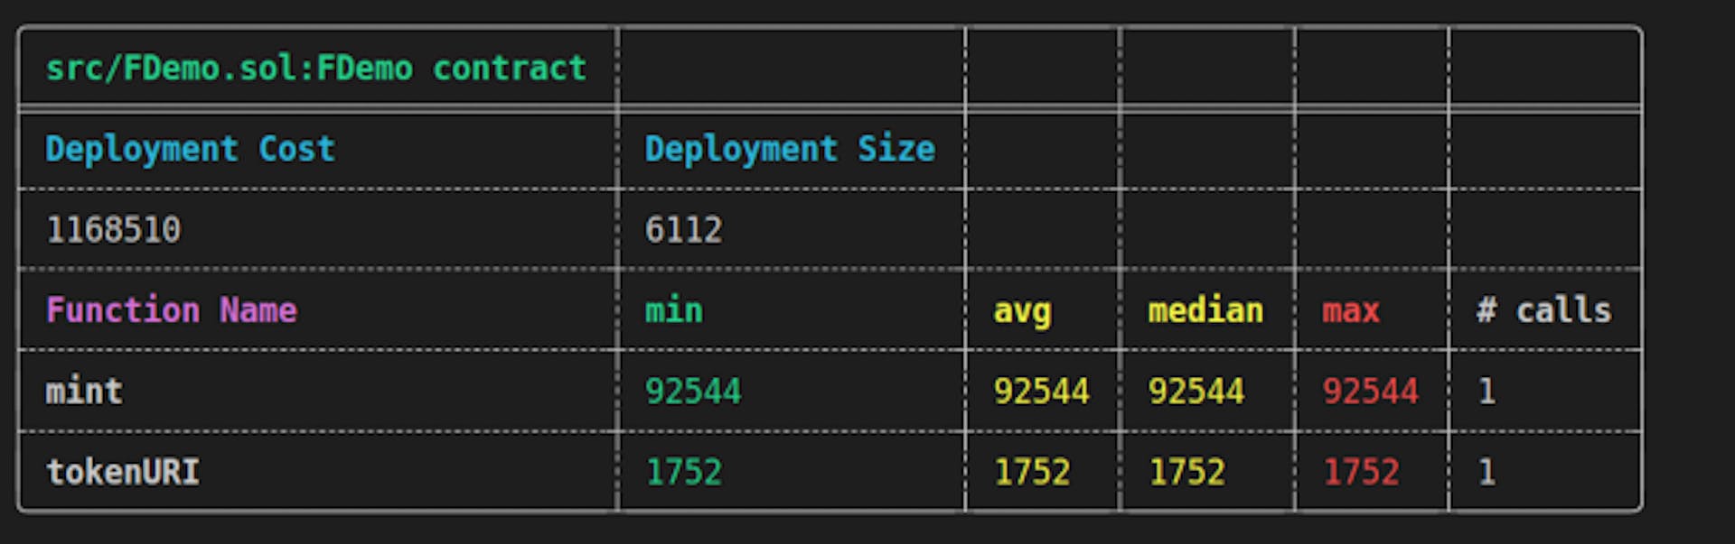Select the min gas value for mint
The height and width of the screenshot is (544, 1735).
[x=692, y=392]
